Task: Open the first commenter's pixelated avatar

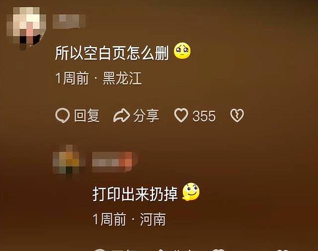Action: pyautogui.click(x=26, y=27)
